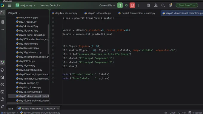Click the project tree horizontal scrollbar
The height and width of the screenshot is (114, 203).
[19, 103]
